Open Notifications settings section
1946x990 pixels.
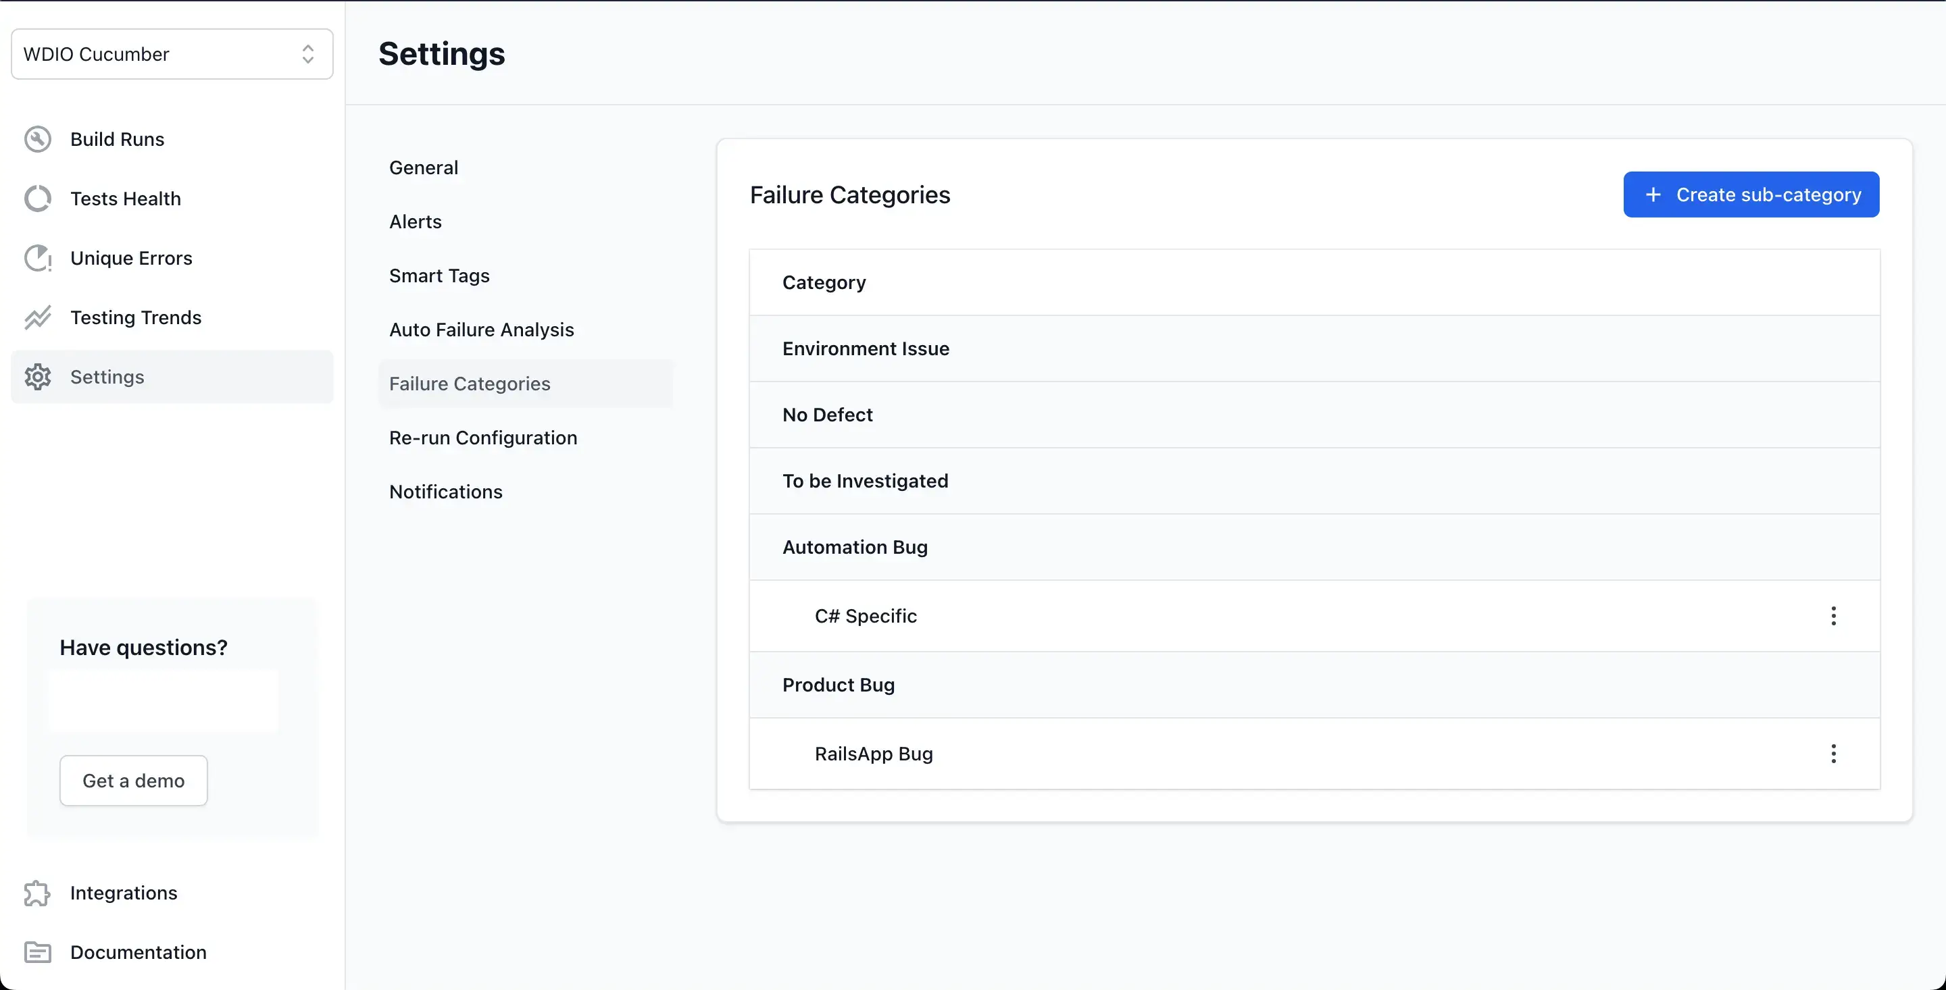tap(446, 492)
